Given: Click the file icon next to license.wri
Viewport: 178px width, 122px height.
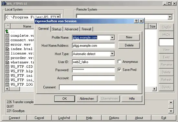Looking at the screenshot, I should pos(7,54).
